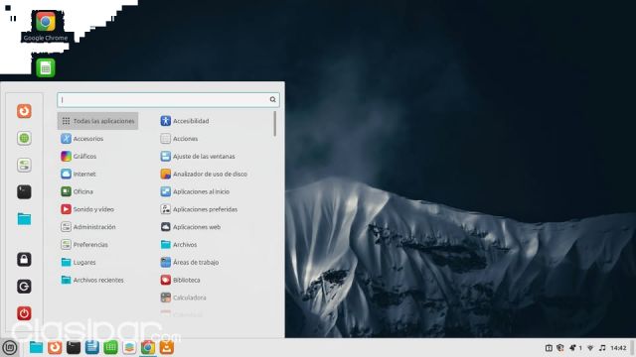Open the calendar from the 14:42 clock

point(618,348)
